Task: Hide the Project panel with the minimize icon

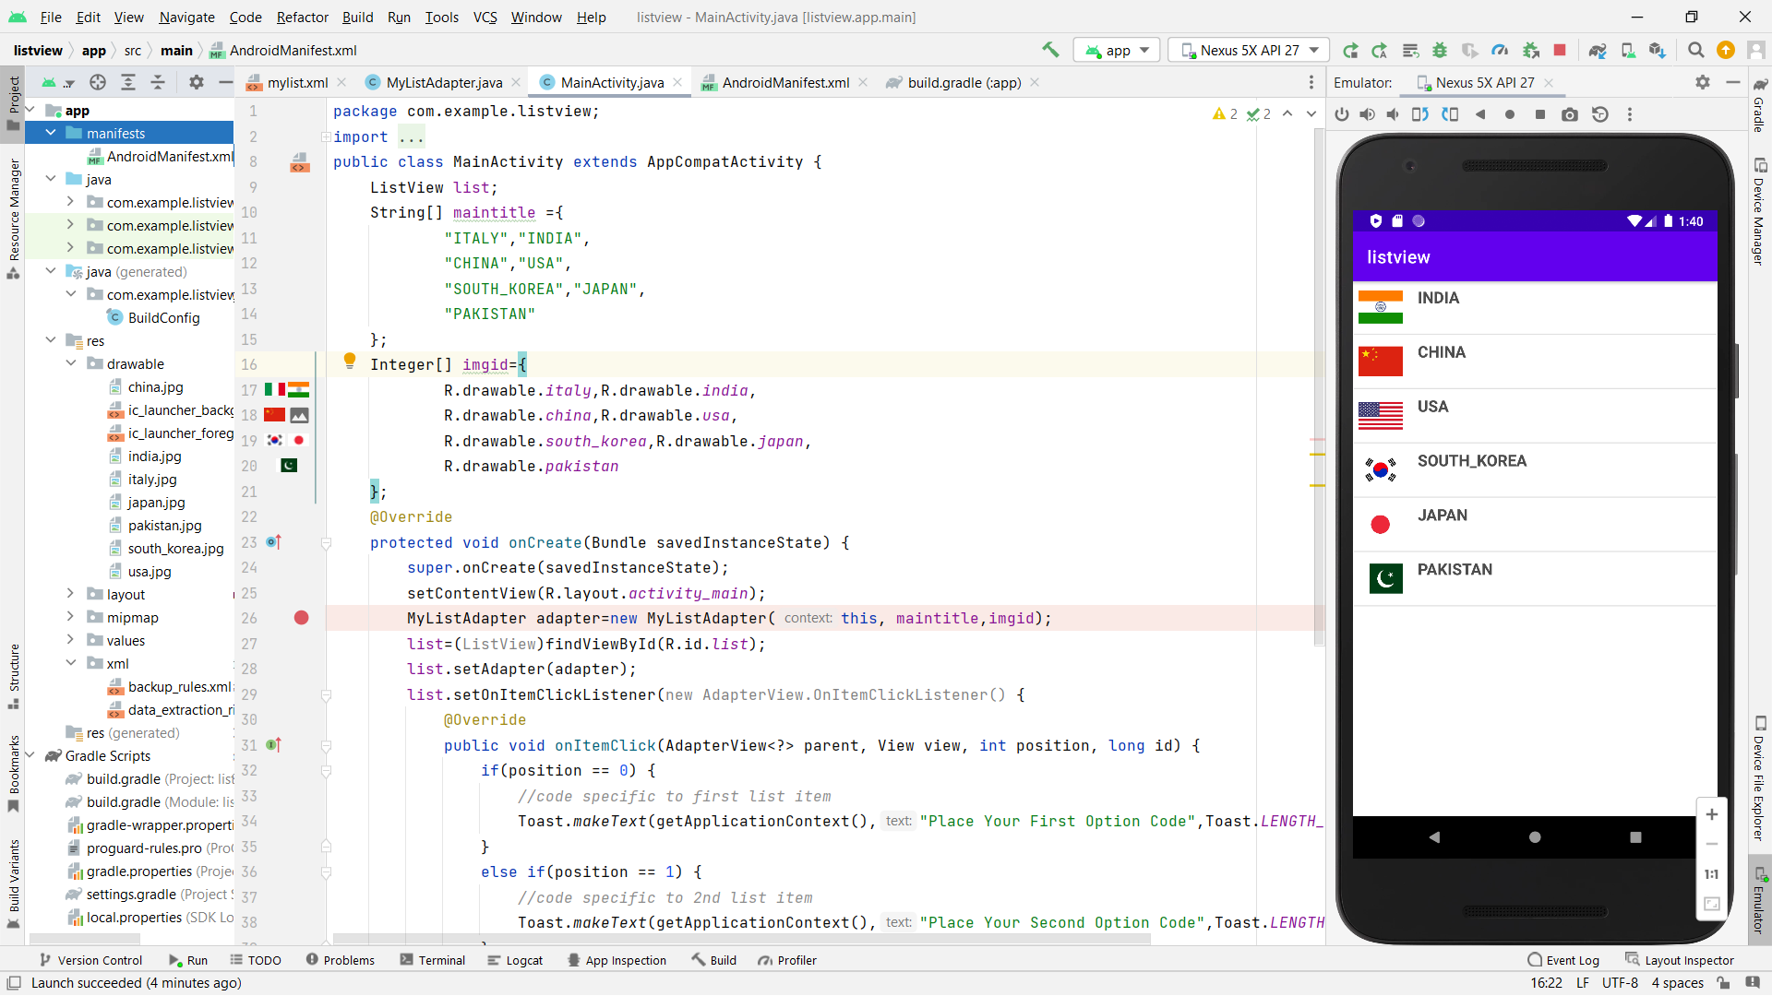Action: [x=225, y=82]
